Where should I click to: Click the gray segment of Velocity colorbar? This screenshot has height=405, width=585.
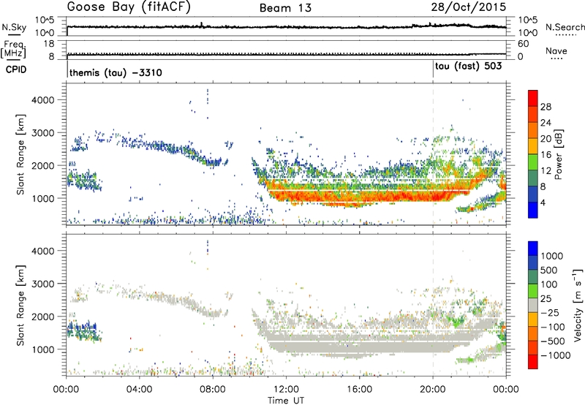pyautogui.click(x=533, y=305)
